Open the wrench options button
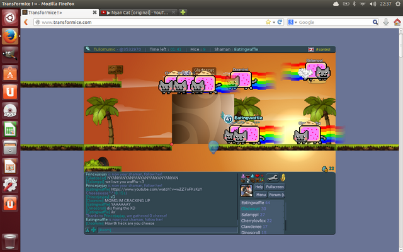This screenshot has width=403, height=252. pos(273,178)
